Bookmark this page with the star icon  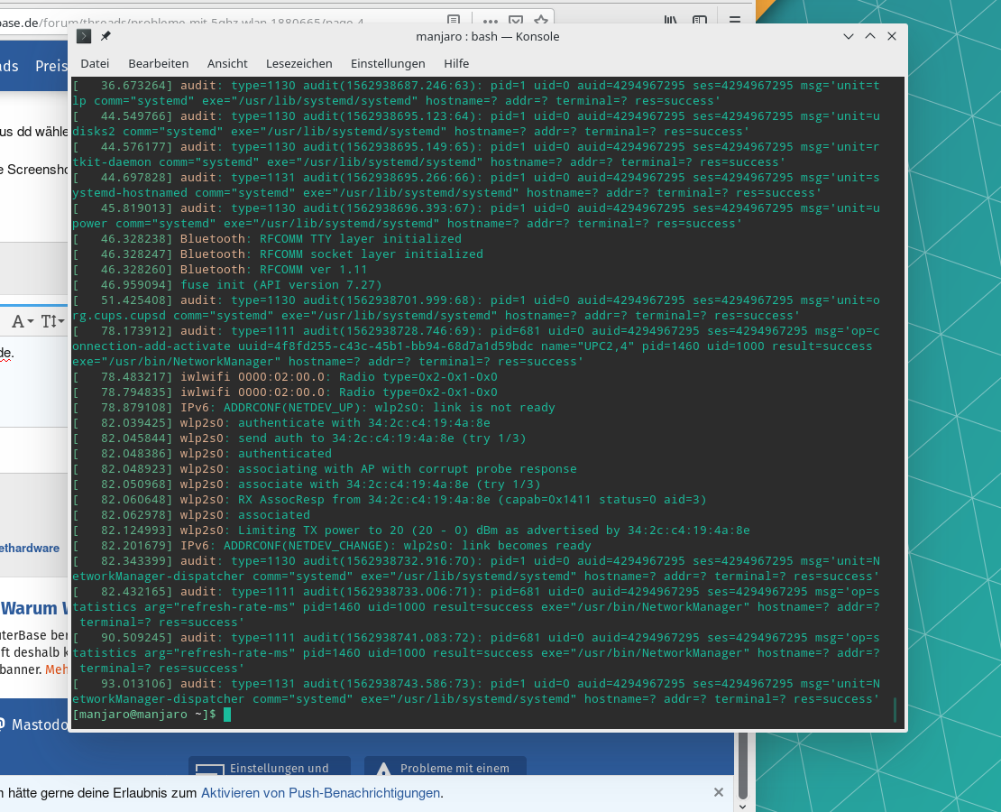click(541, 20)
